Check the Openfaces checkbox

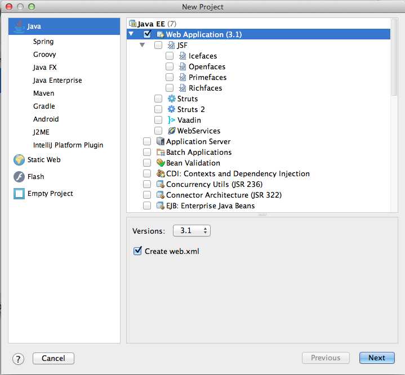(170, 66)
